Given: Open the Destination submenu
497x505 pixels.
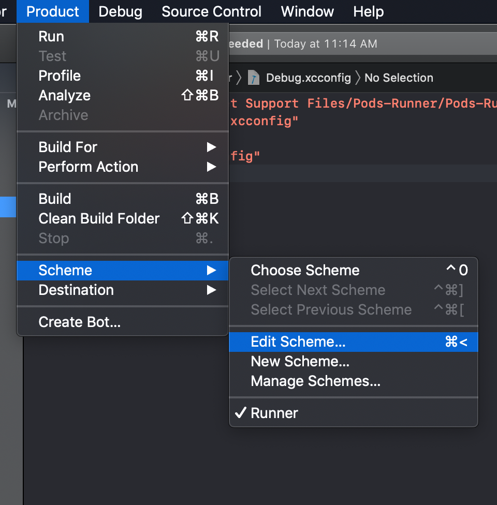Looking at the screenshot, I should pyautogui.click(x=123, y=290).
